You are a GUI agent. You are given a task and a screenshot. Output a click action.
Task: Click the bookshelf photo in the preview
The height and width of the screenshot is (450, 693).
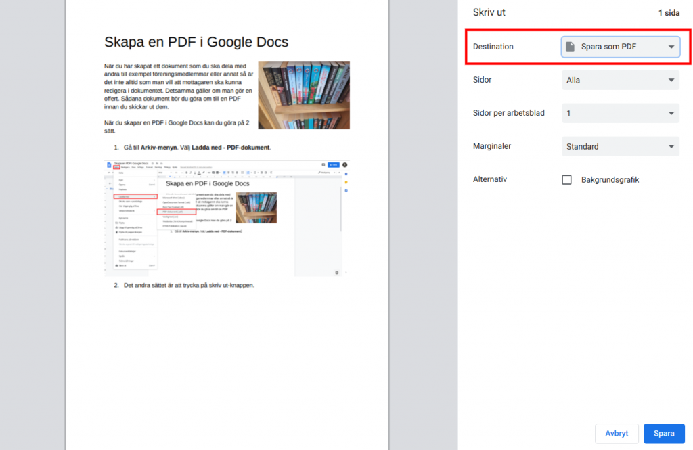304,95
